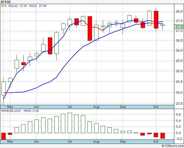Click the MACD(26,12,9) indicator label
The height and width of the screenshot is (148, 184).
[x=11, y=111]
